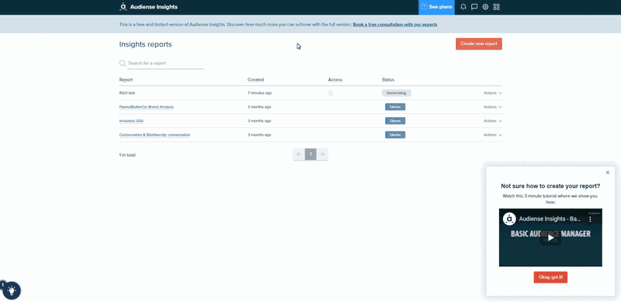Screen dimensions: 621x302
Task: Click the Audiense Insights logo
Action: pos(148,7)
